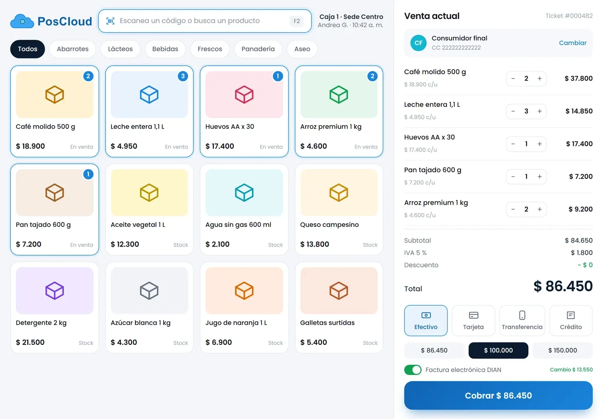
Task: Open the Frescos category
Action: tap(210, 49)
